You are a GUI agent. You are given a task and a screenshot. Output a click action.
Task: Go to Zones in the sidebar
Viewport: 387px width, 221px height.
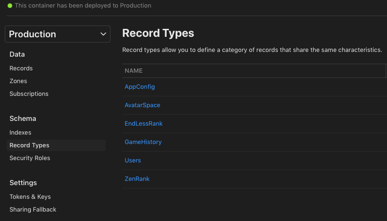click(18, 81)
